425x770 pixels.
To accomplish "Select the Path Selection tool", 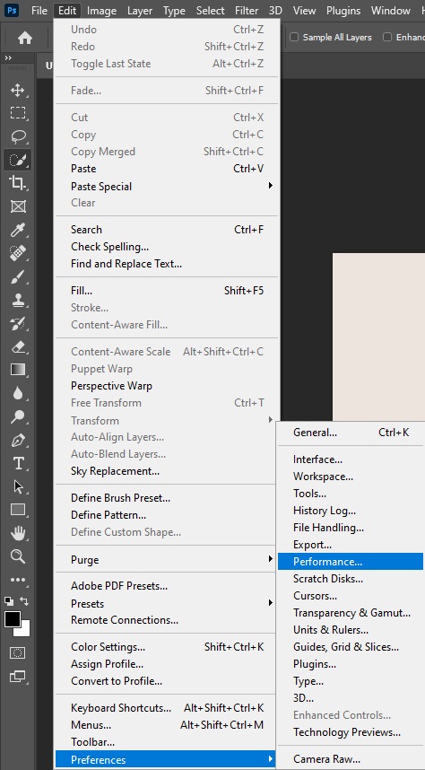I will [x=18, y=486].
